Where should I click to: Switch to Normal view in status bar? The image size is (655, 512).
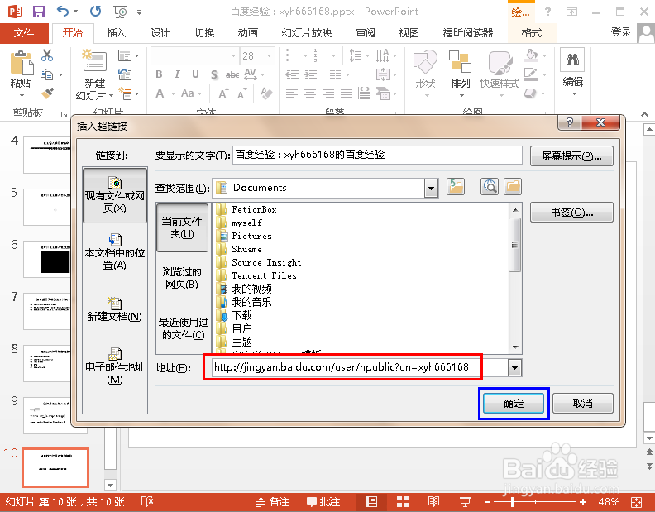tap(371, 501)
